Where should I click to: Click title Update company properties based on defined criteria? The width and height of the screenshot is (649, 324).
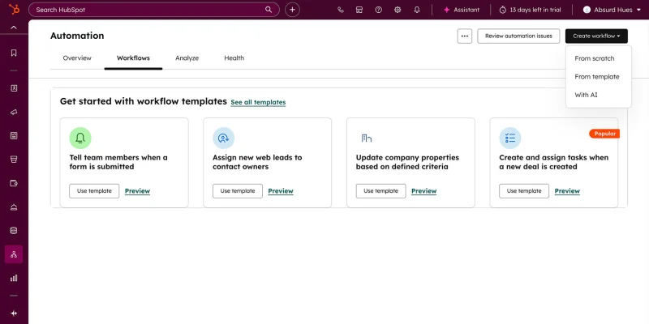pos(407,162)
